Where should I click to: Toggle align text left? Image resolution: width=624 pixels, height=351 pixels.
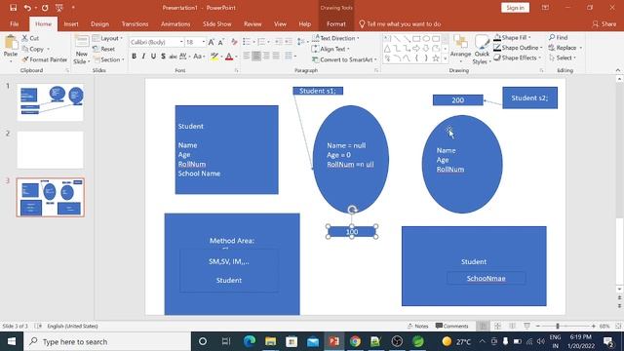pyautogui.click(x=247, y=57)
